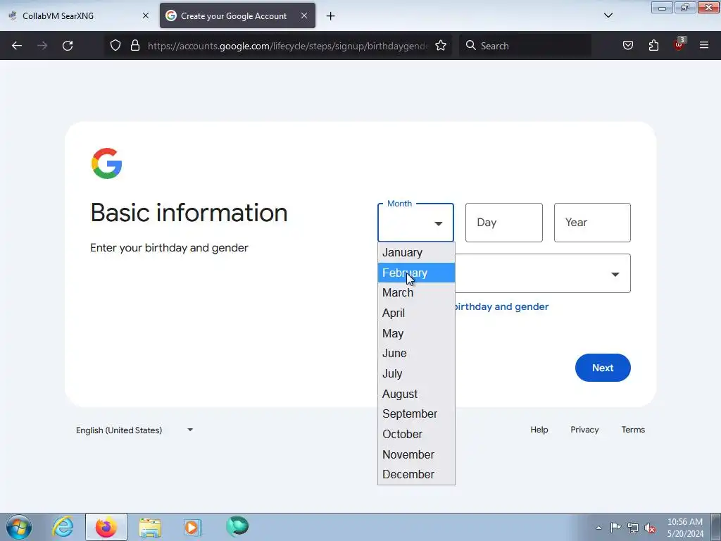Viewport: 721px width, 541px height.
Task: Open a new tab with plus button
Action: click(330, 16)
